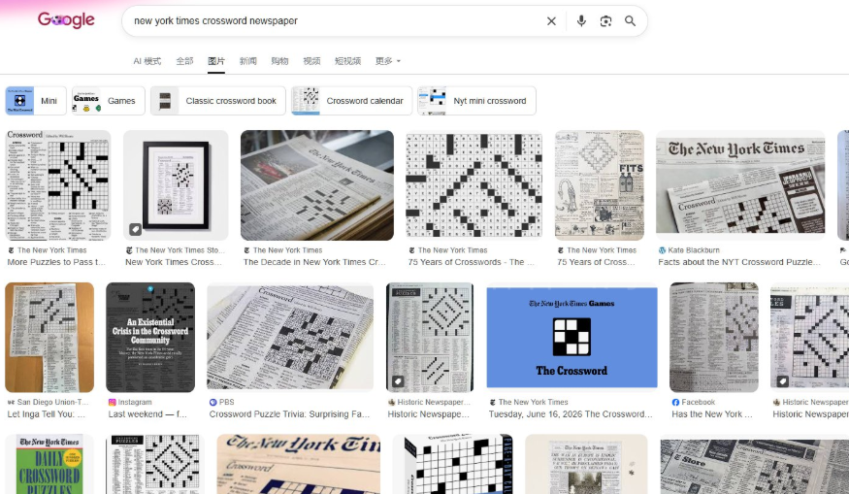Open the large diamond-pattern crossword grid image
Image resolution: width=849 pixels, height=494 pixels.
point(473,185)
